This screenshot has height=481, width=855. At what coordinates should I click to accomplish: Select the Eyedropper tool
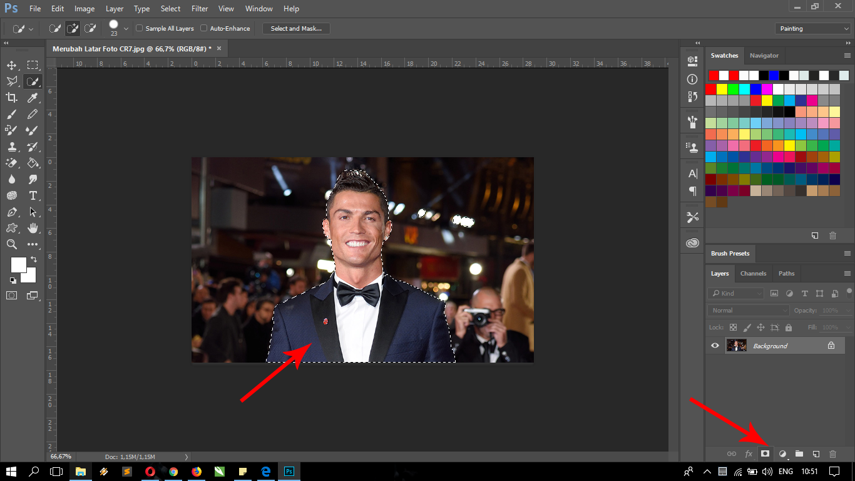pos(33,98)
